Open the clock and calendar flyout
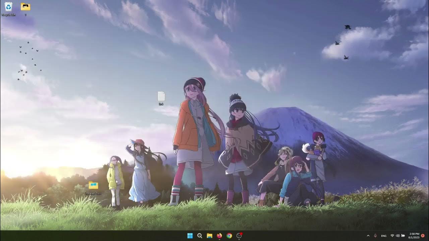429x241 pixels. click(414, 236)
